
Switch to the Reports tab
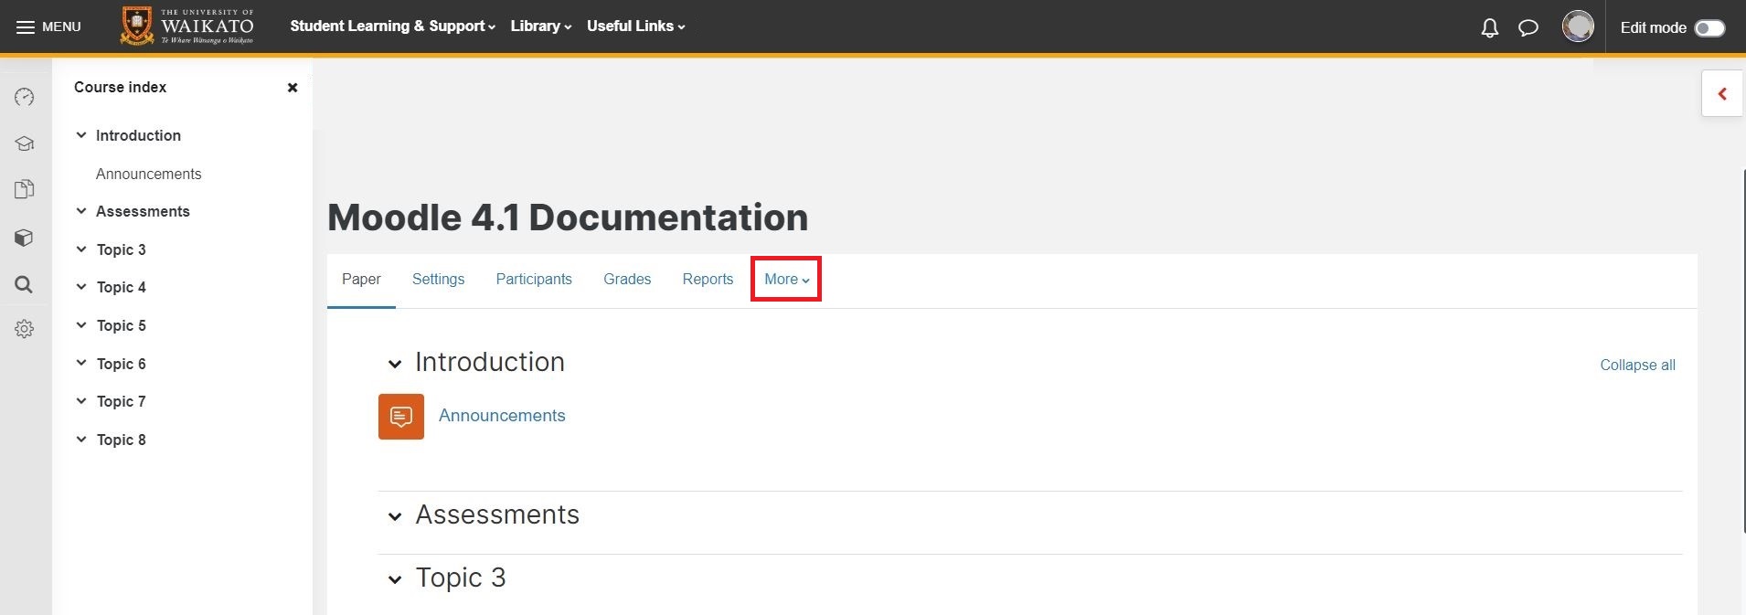pos(708,280)
